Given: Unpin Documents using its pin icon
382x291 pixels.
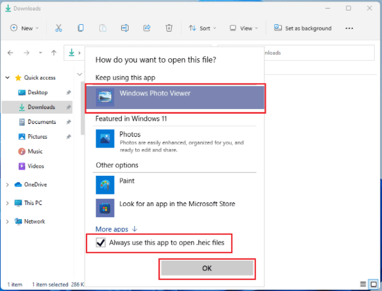Looking at the screenshot, I should [x=69, y=122].
